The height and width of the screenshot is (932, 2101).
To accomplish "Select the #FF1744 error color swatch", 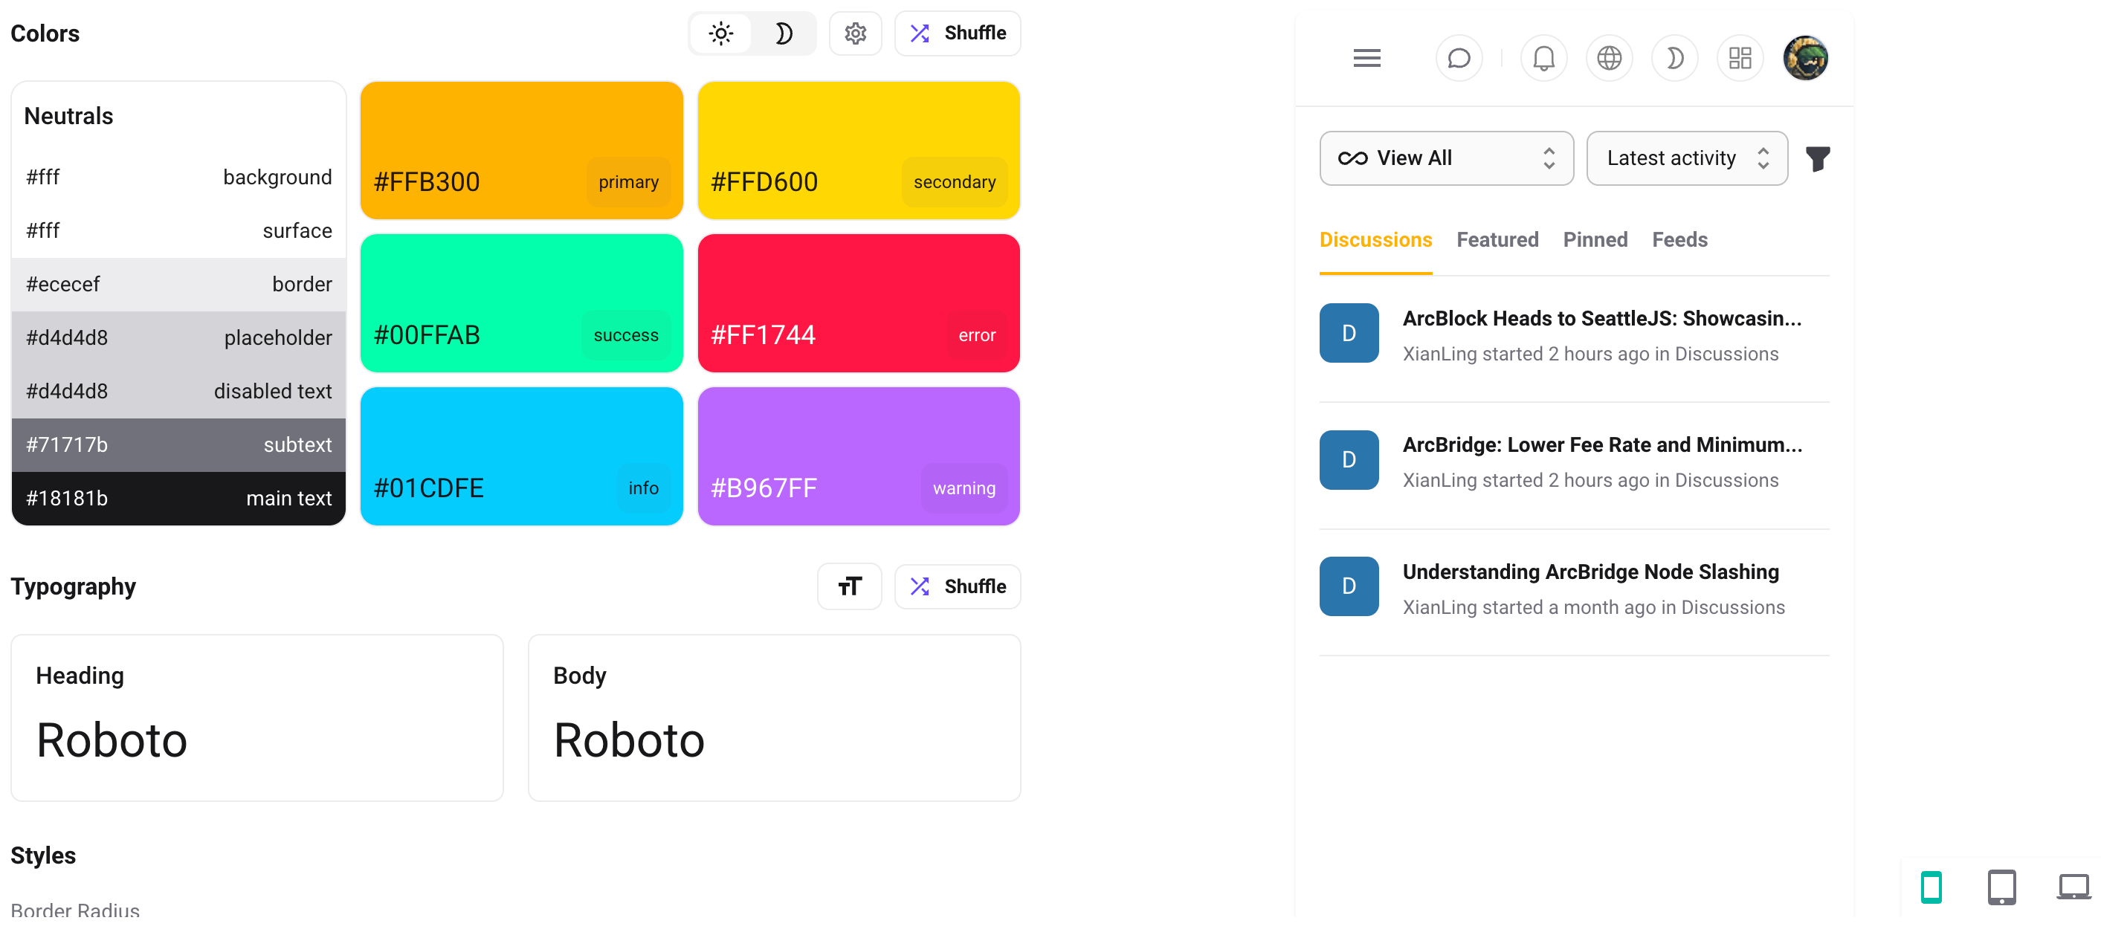I will [858, 303].
